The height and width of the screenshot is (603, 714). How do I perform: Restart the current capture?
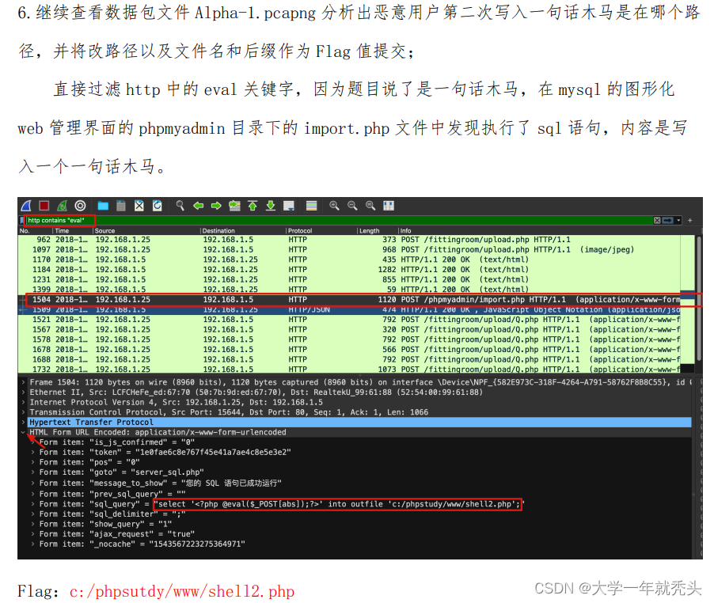pyautogui.click(x=63, y=206)
